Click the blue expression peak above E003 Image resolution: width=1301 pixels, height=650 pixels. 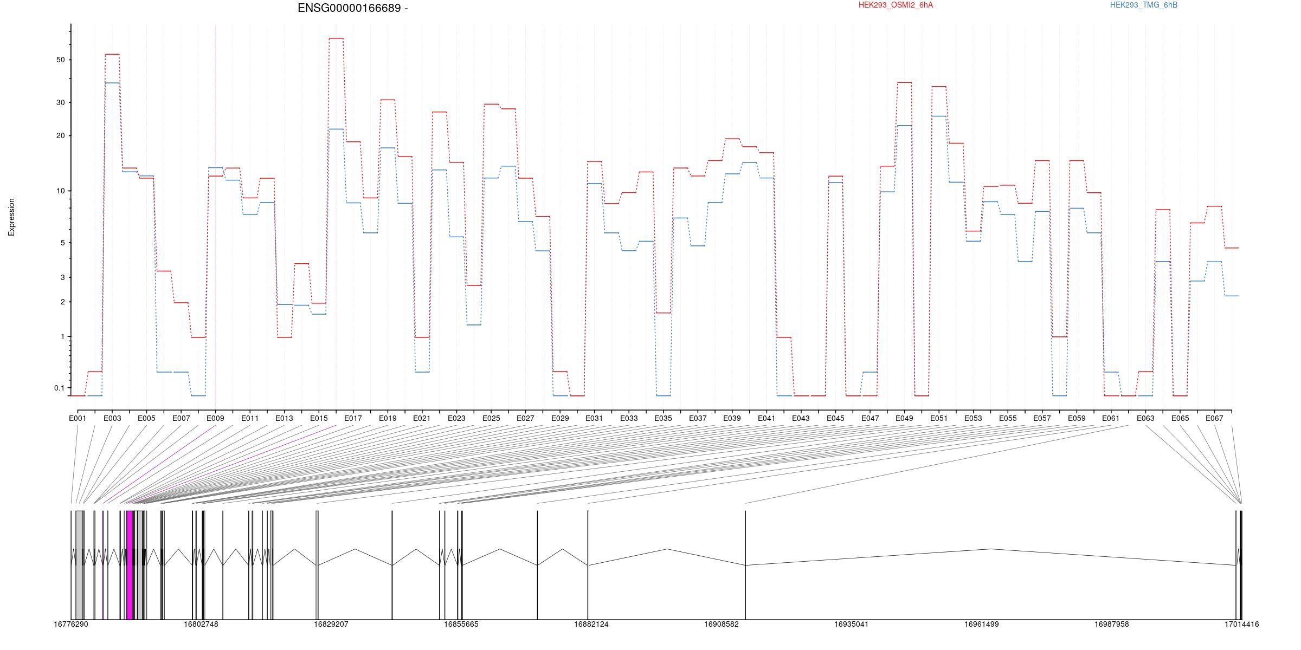point(112,83)
